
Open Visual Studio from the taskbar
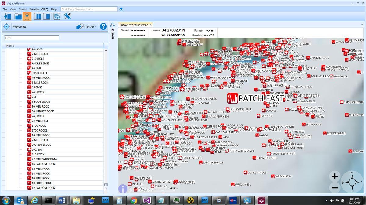coord(147,200)
